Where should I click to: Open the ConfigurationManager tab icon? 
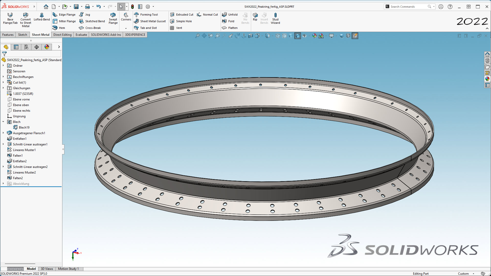[26, 47]
